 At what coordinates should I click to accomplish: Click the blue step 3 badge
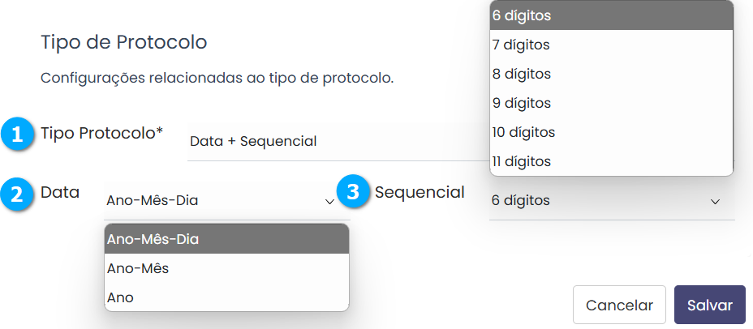tap(352, 193)
